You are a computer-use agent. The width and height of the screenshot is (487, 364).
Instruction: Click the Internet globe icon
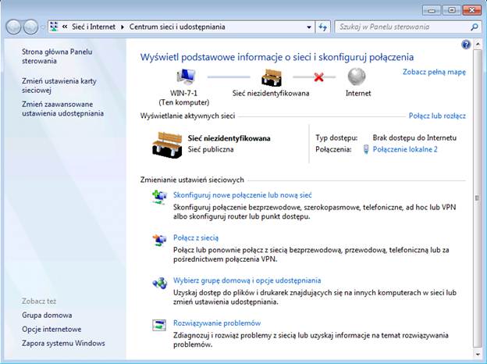point(357,77)
